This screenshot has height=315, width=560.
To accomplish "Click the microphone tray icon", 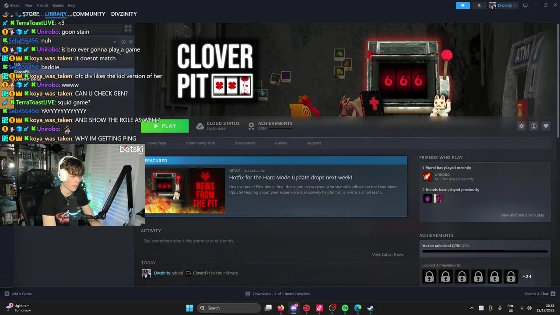I will click(500, 308).
